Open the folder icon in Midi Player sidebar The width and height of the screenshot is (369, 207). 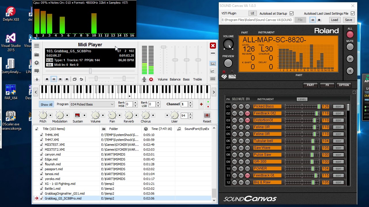click(x=37, y=54)
